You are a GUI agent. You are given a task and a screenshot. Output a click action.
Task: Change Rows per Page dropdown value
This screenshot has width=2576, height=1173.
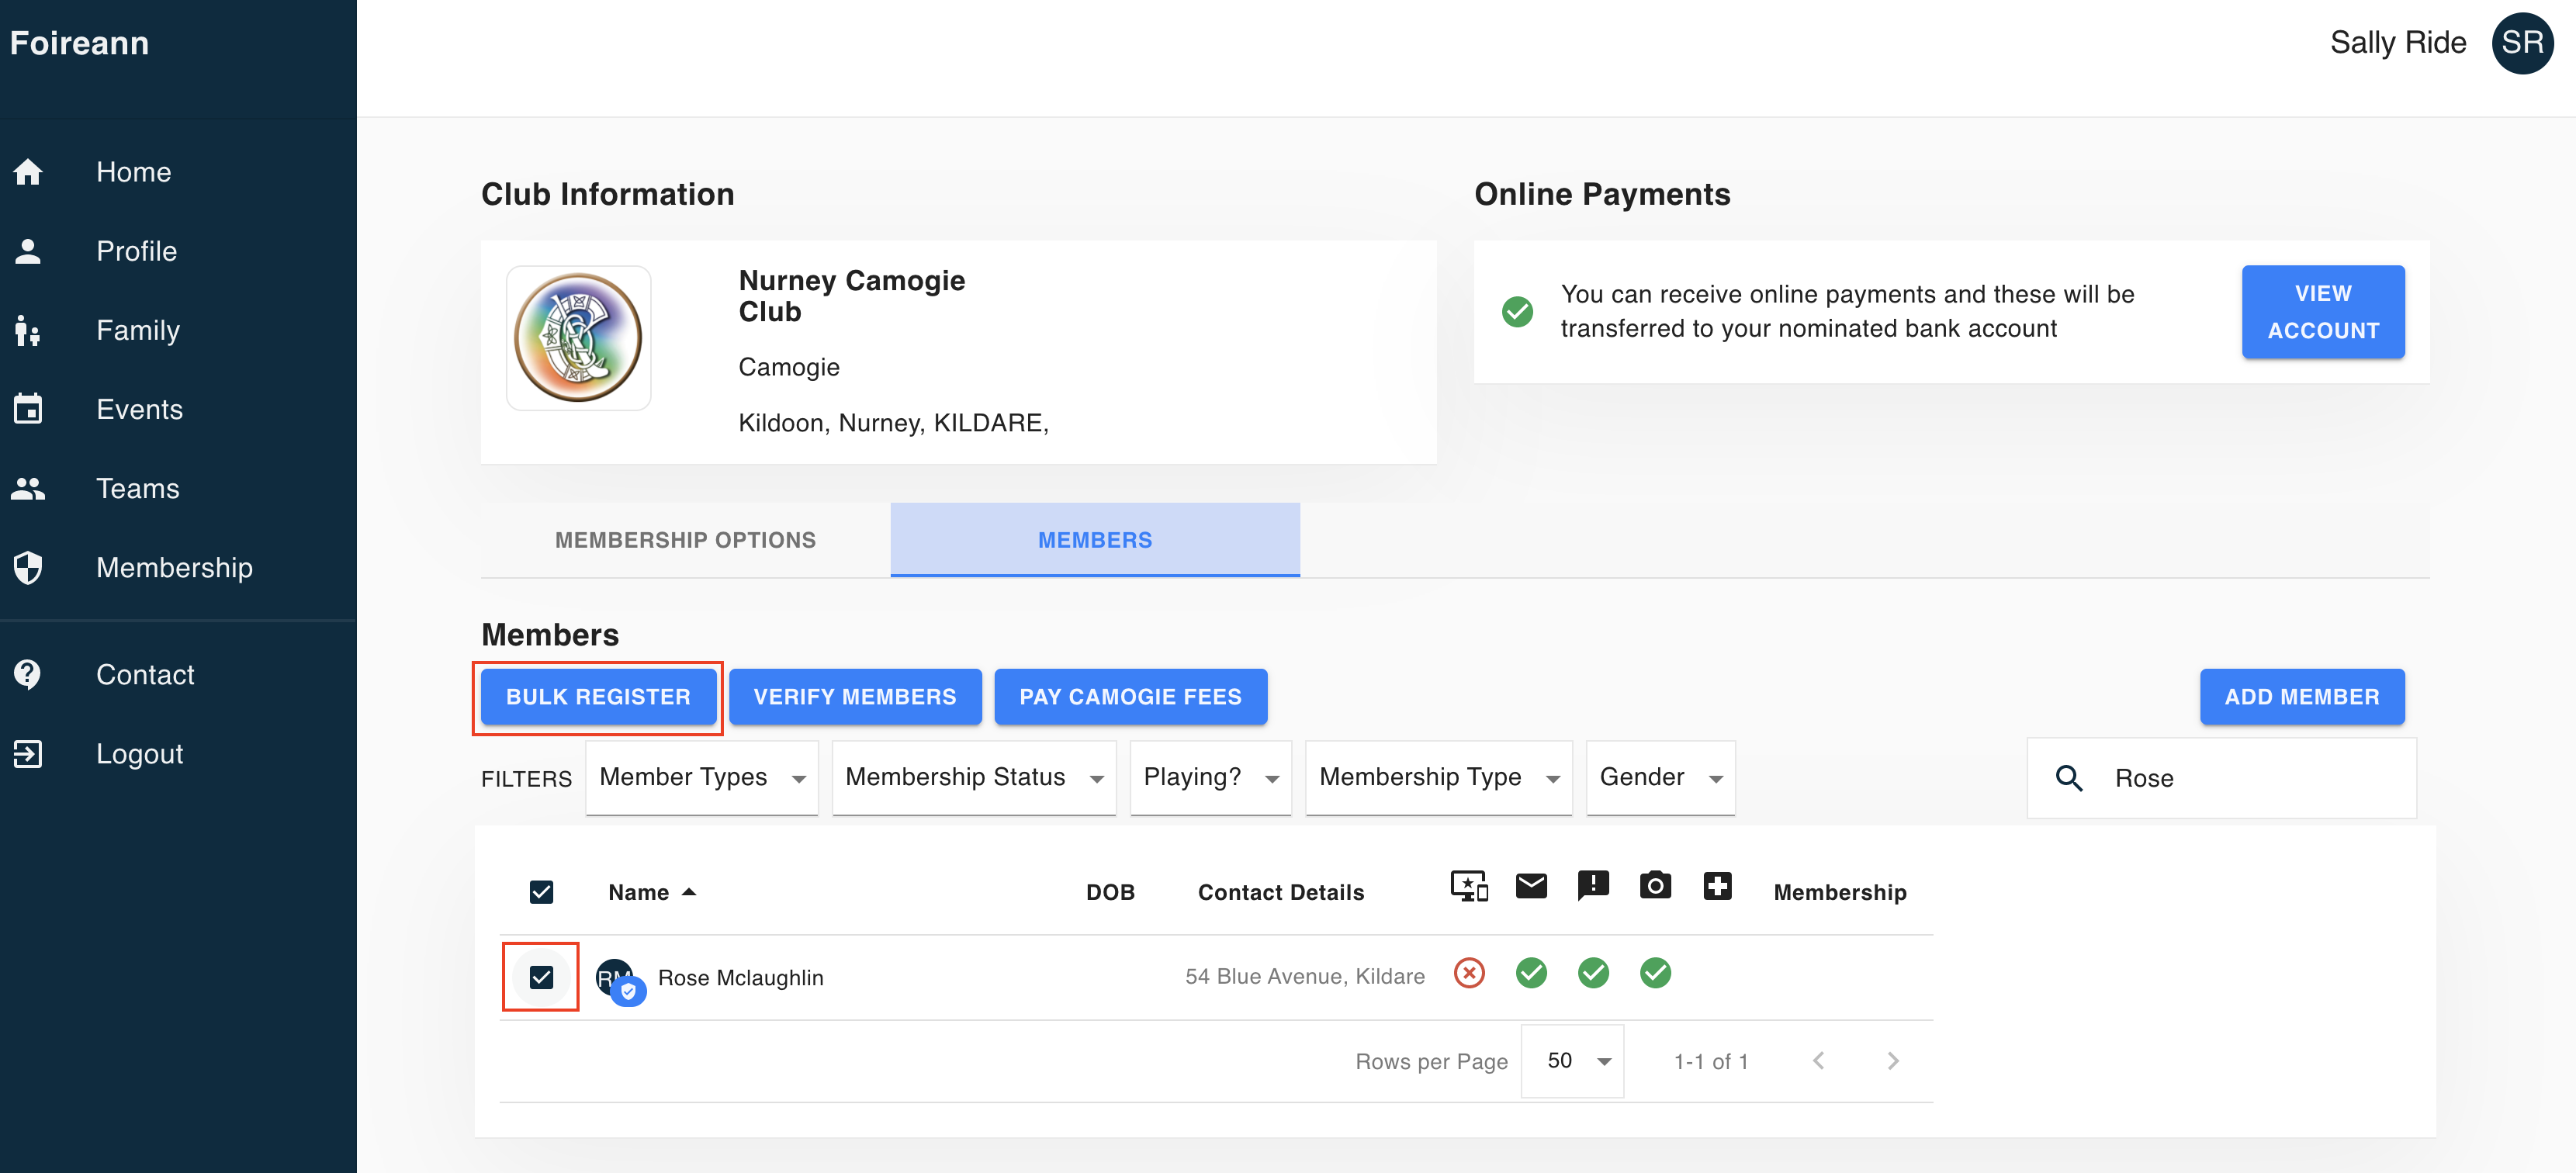[1573, 1061]
